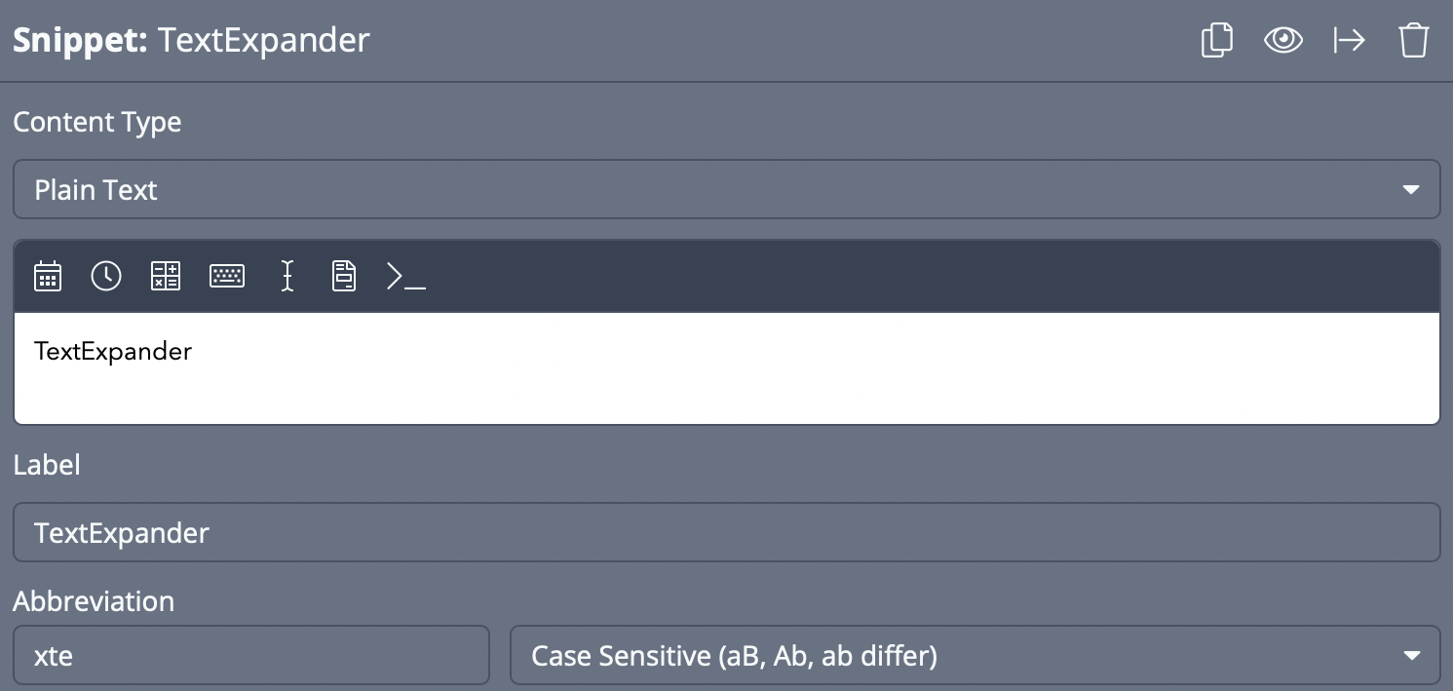Viewport: 1453px width, 691px height.
Task: Click the duplicate snippet icon
Action: pyautogui.click(x=1216, y=41)
